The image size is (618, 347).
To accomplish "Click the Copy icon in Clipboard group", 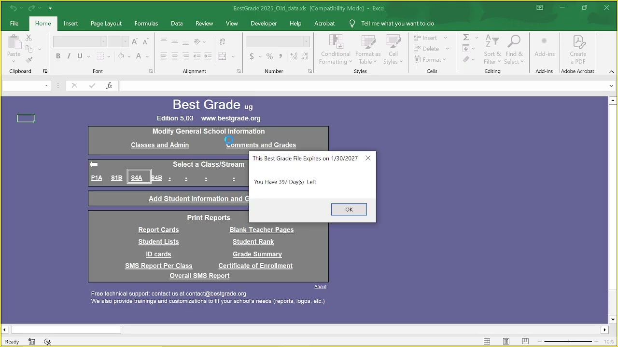I will click(x=29, y=49).
